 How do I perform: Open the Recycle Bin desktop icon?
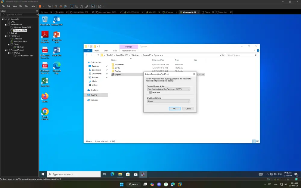click(45, 21)
